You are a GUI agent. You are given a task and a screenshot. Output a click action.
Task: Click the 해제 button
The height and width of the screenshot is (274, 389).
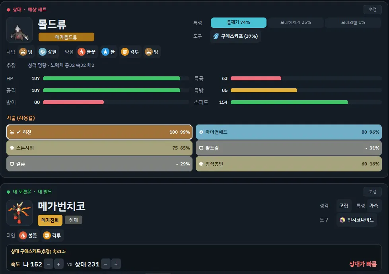click(x=74, y=220)
